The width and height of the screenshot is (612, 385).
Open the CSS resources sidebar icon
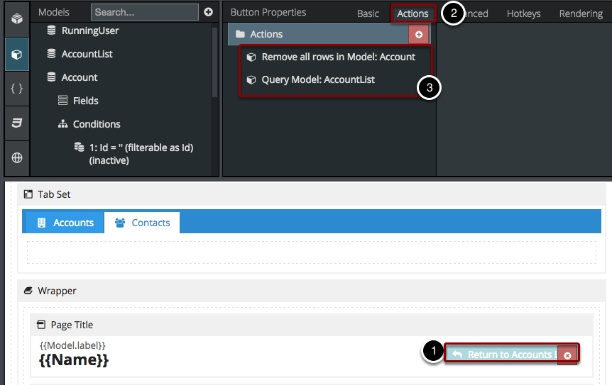pos(16,123)
